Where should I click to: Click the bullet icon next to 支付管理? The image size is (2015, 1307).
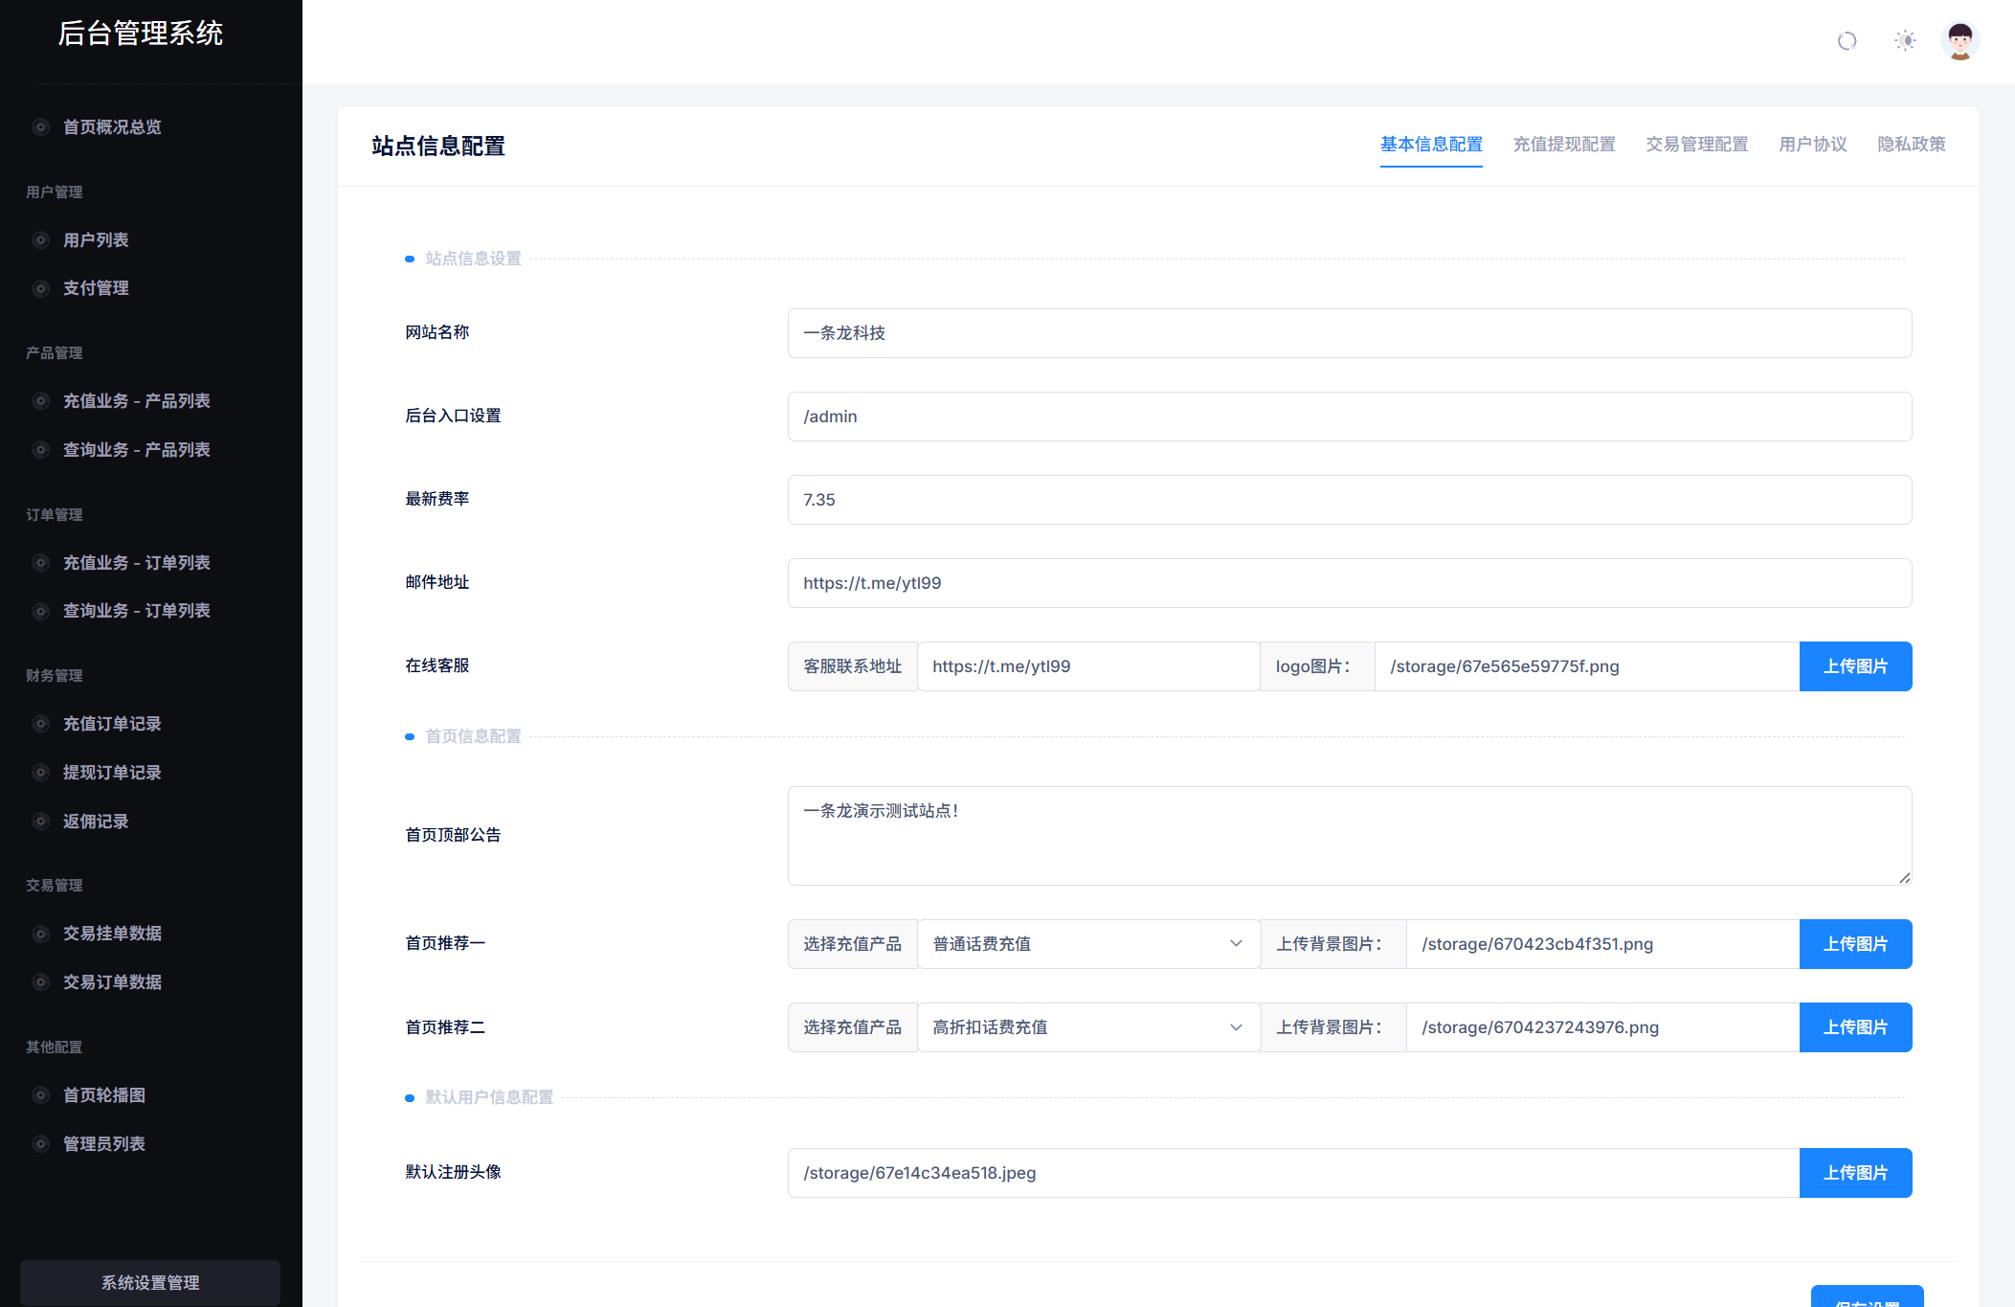[x=41, y=288]
